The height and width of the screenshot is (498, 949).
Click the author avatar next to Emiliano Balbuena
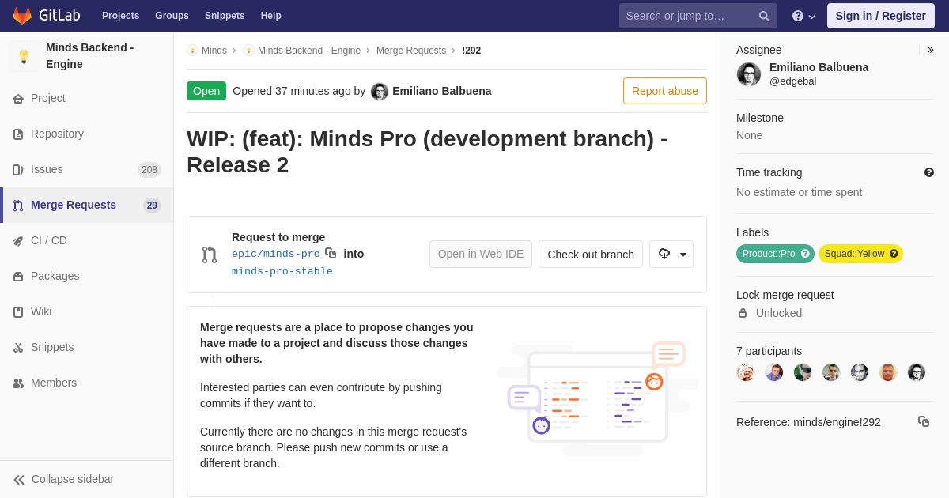click(380, 92)
